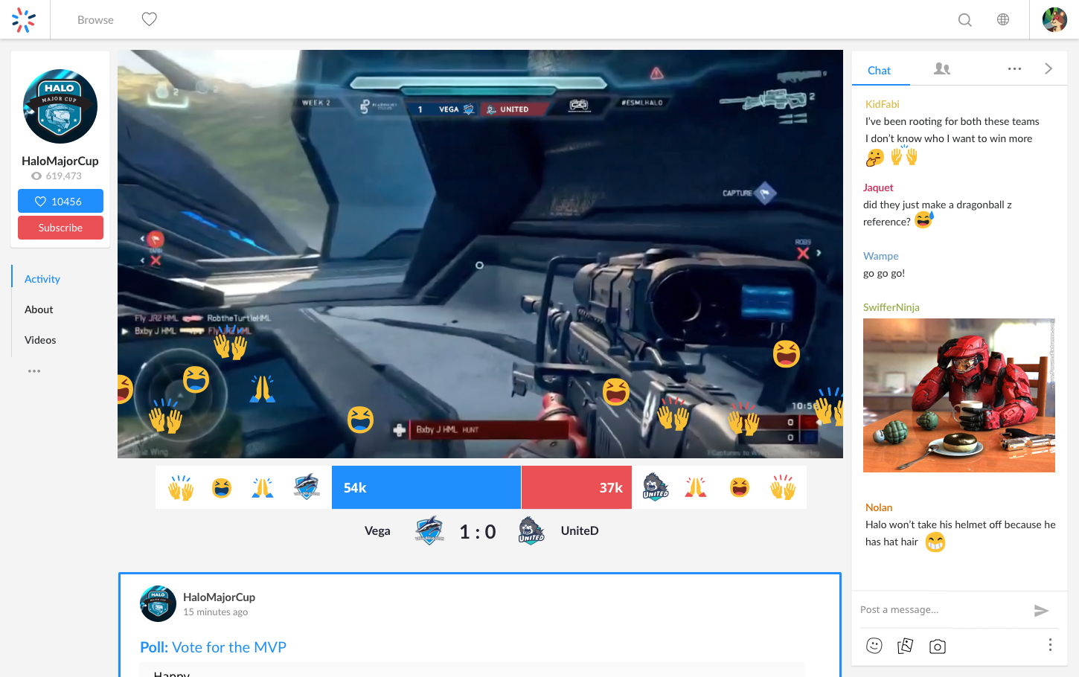This screenshot has width=1079, height=677.
Task: Switch to the Chat tab
Action: (x=879, y=71)
